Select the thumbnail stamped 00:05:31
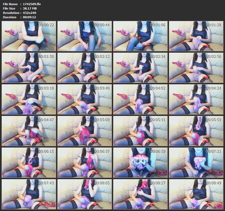 (x=140, y=131)
